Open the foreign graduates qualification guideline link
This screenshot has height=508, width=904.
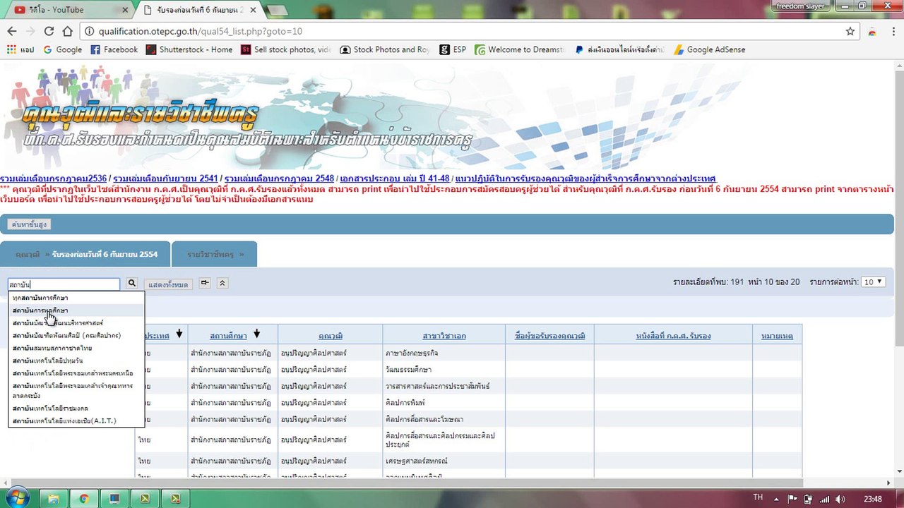585,179
